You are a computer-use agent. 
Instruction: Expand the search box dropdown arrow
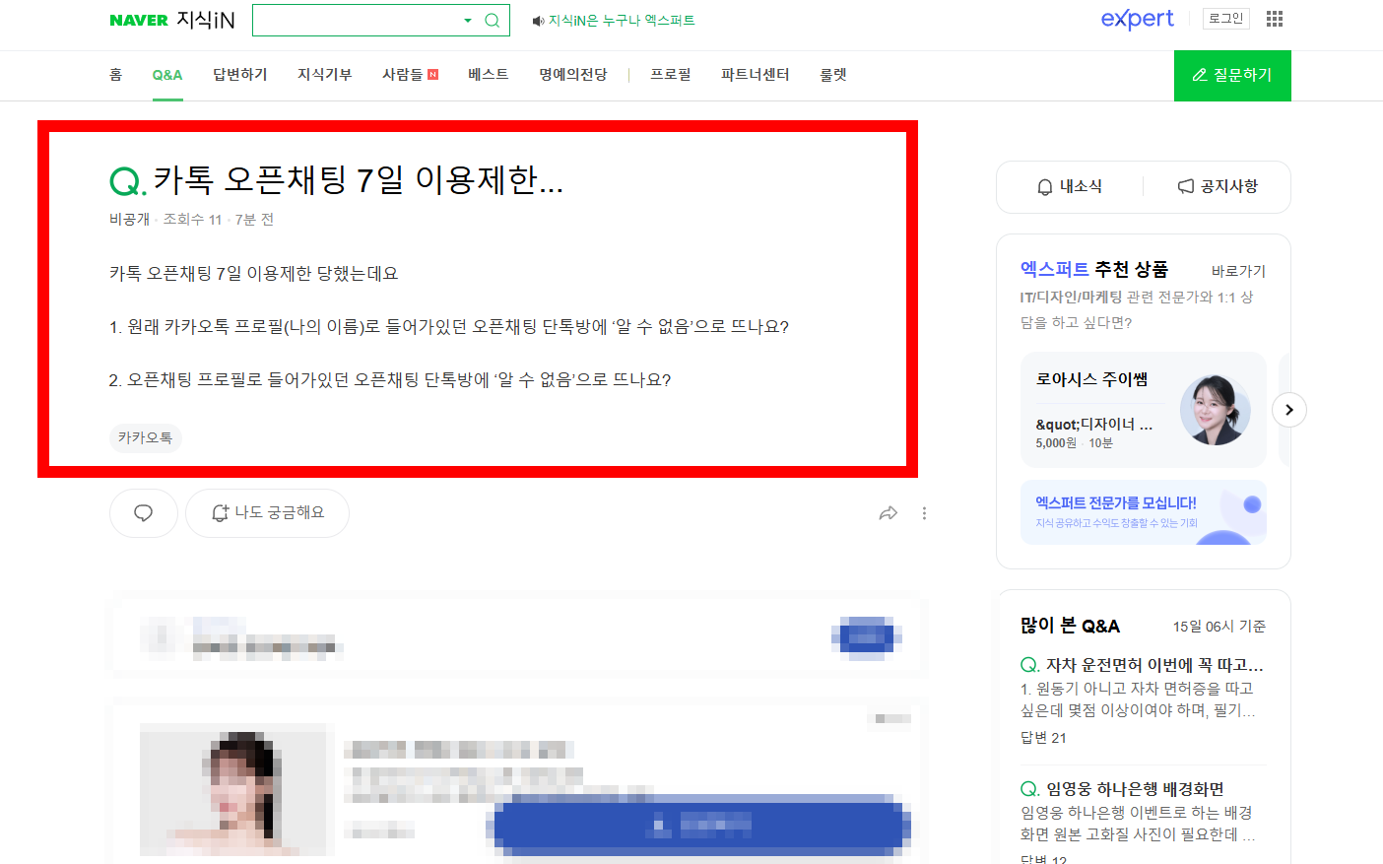468,21
